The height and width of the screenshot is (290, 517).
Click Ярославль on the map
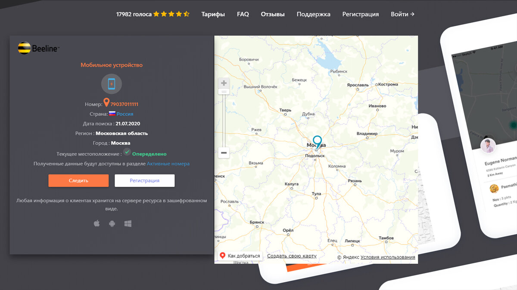358,85
